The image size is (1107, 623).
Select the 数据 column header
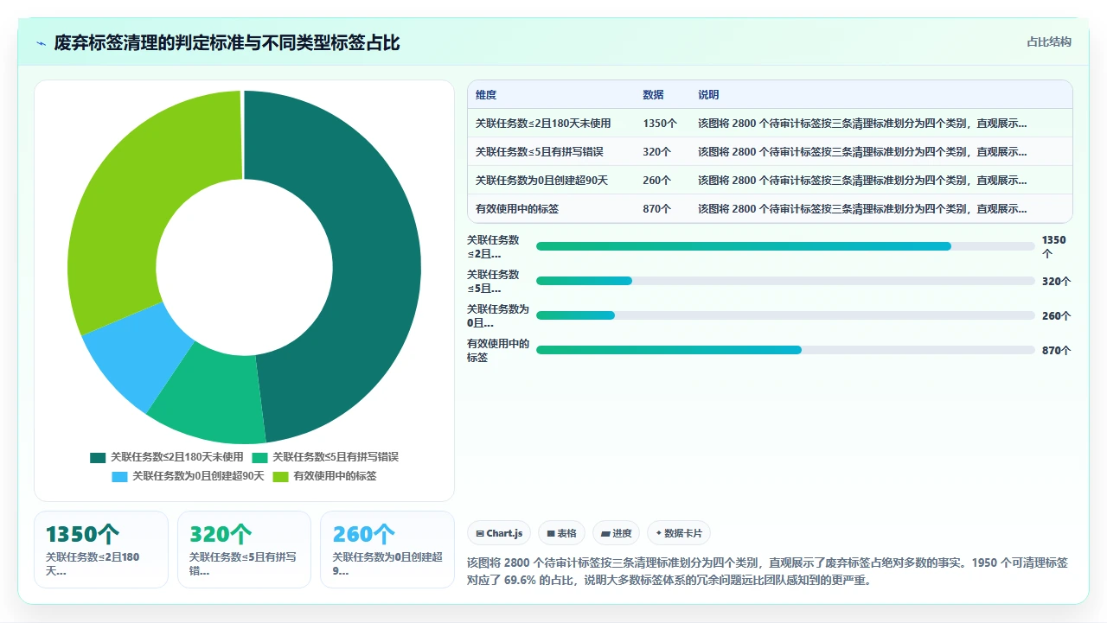pyautogui.click(x=653, y=95)
